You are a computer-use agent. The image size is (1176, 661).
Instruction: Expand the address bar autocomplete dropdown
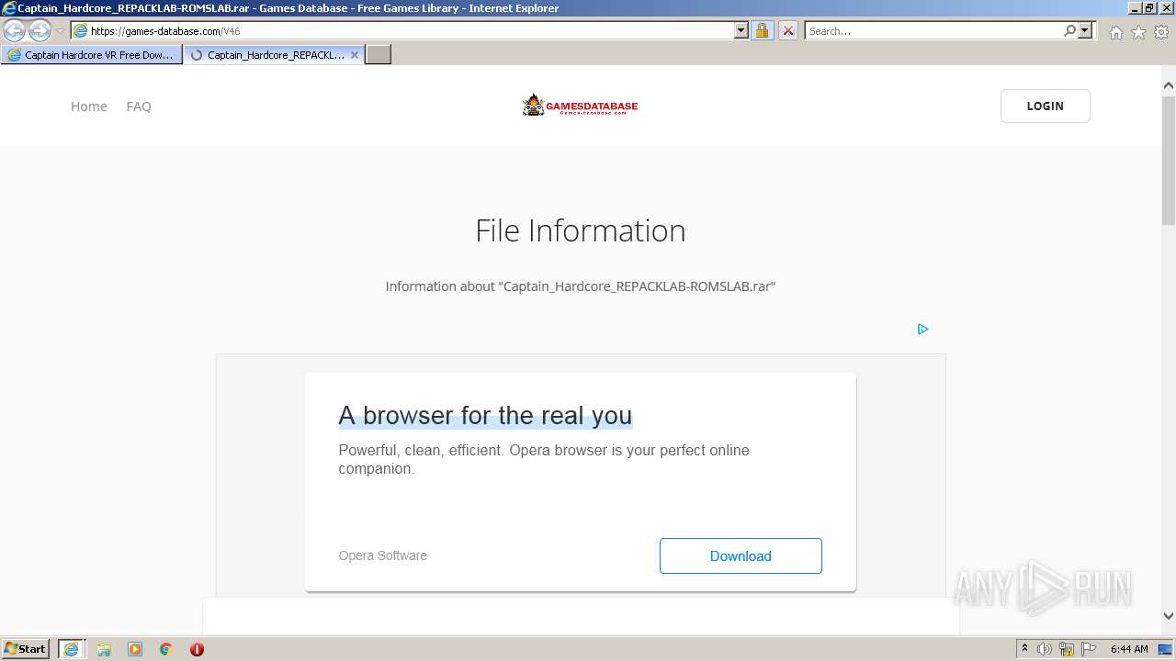pos(741,31)
